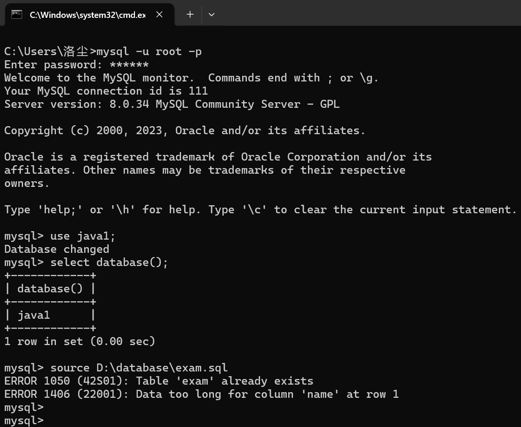The height and width of the screenshot is (427, 521).
Task: Click the '1 row in set' result line
Action: click(80, 341)
